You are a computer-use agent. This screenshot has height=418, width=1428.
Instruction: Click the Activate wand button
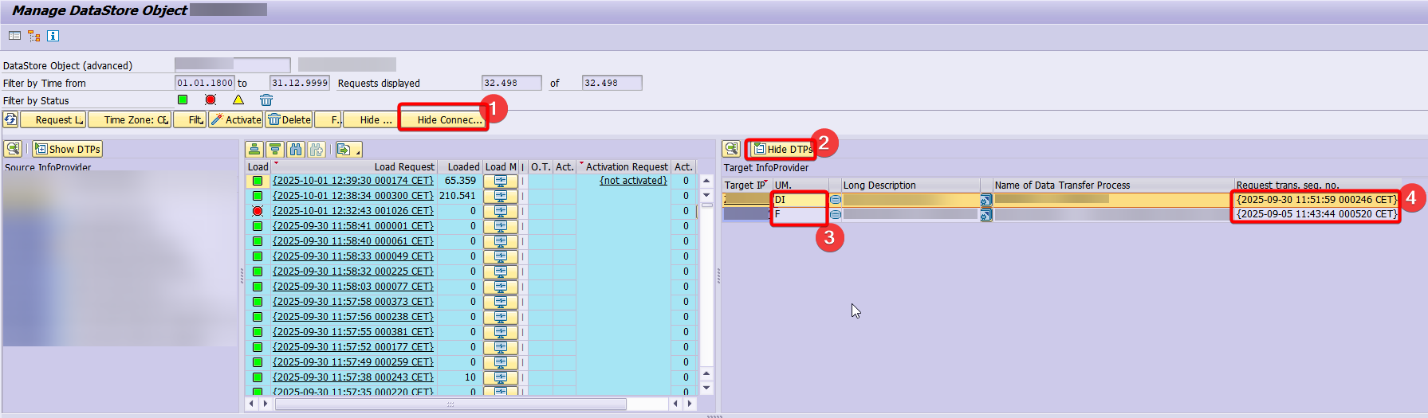pos(236,119)
